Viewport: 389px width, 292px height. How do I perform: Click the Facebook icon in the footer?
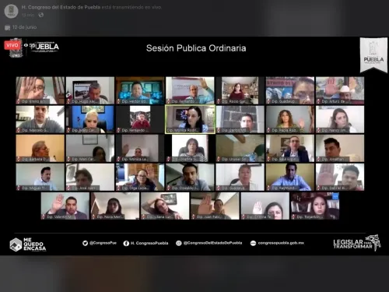pyautogui.click(x=126, y=243)
